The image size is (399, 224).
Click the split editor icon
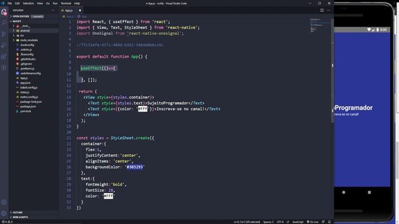[322, 11]
